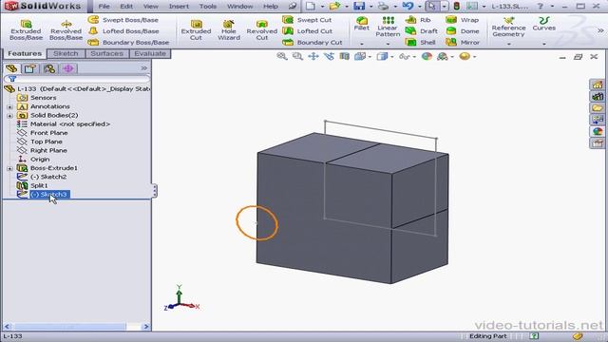This screenshot has height=342, width=608.
Task: Select the Revolved Boss/Base tool
Action: pyautogui.click(x=66, y=29)
